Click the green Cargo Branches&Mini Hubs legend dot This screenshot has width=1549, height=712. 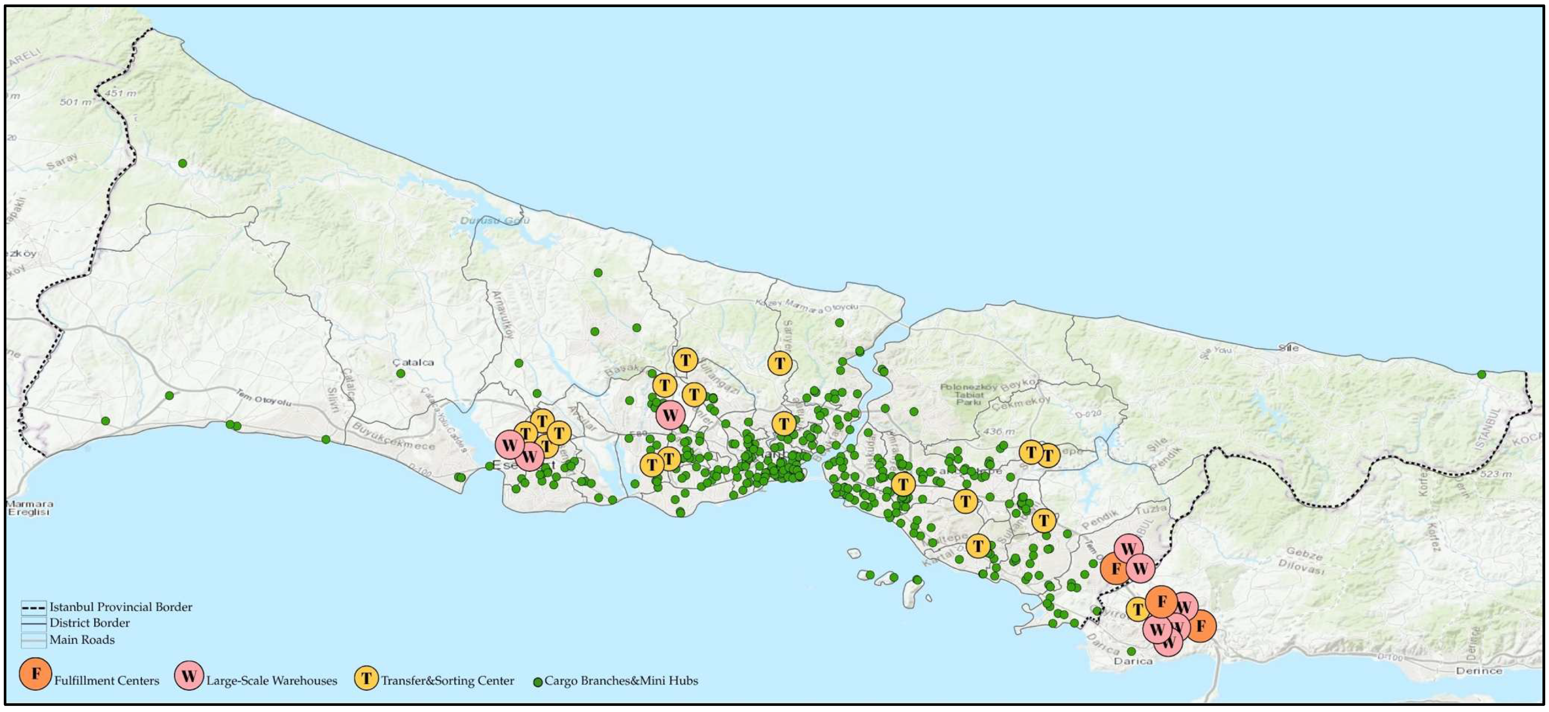point(538,682)
